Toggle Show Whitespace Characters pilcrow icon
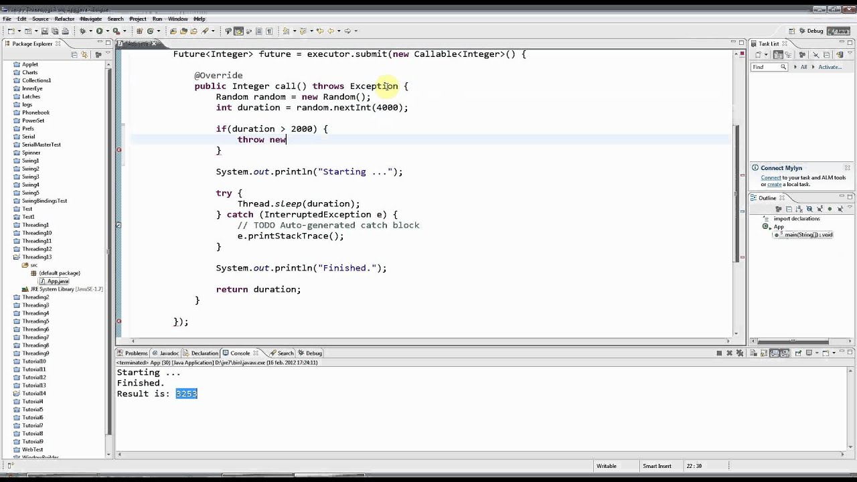 268,31
